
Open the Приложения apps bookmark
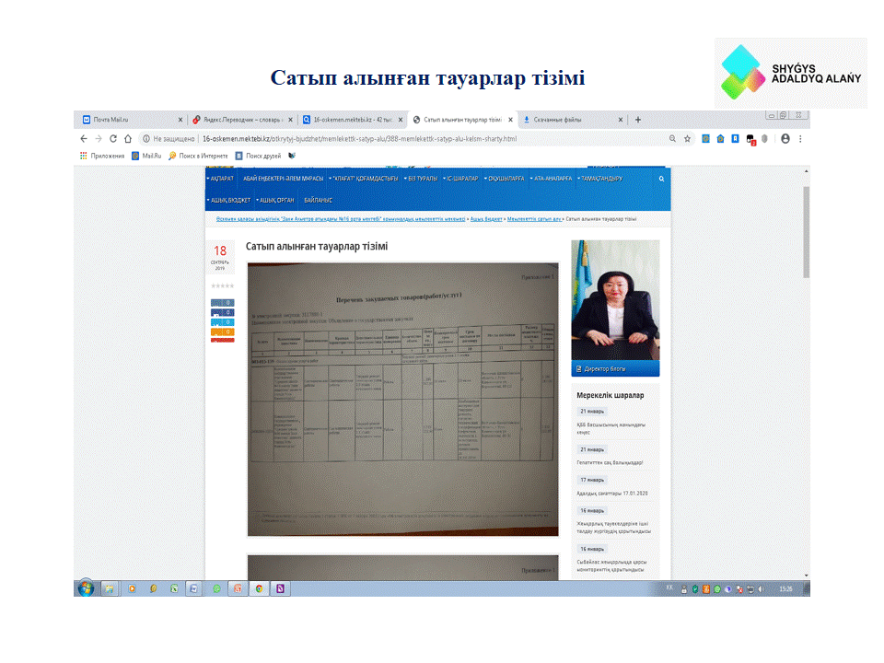click(x=102, y=156)
